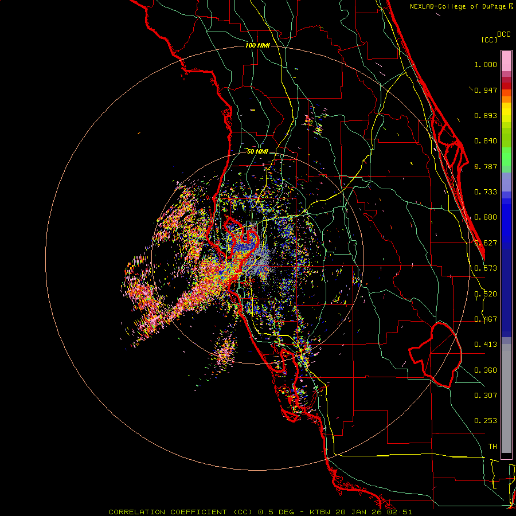Click the DCC label above color bar

504,34
